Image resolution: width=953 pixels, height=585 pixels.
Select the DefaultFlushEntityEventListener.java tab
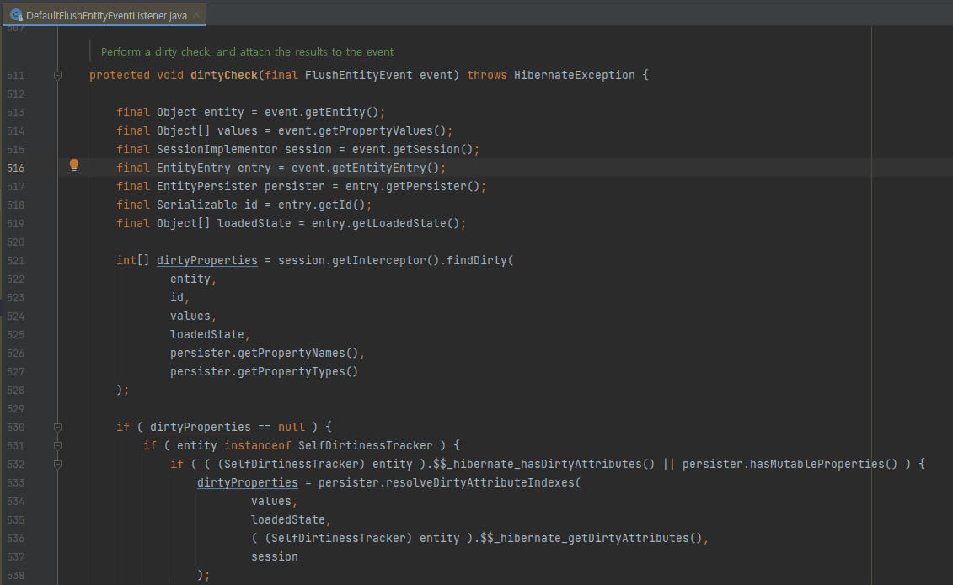[104, 14]
